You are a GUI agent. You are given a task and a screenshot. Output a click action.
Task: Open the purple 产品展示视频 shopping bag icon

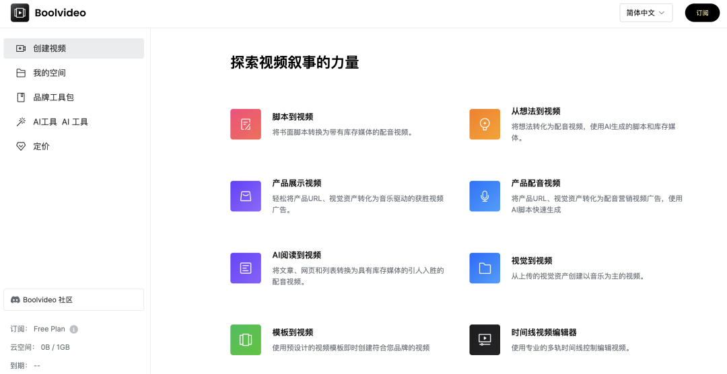[245, 196]
